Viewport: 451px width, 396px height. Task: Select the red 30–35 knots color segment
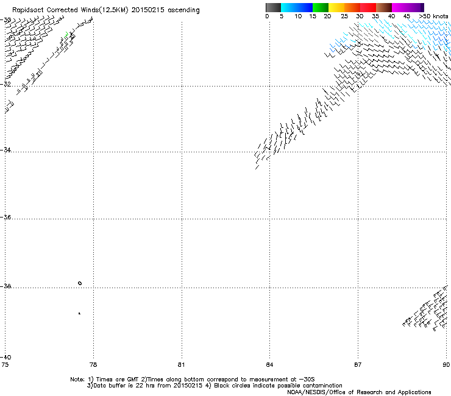[x=368, y=7]
